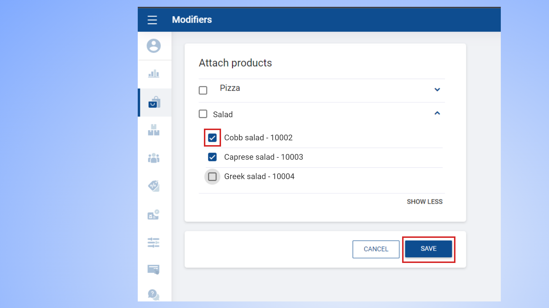Uncheck Cobb salad - 10002
Image resolution: width=549 pixels, height=308 pixels.
click(212, 138)
